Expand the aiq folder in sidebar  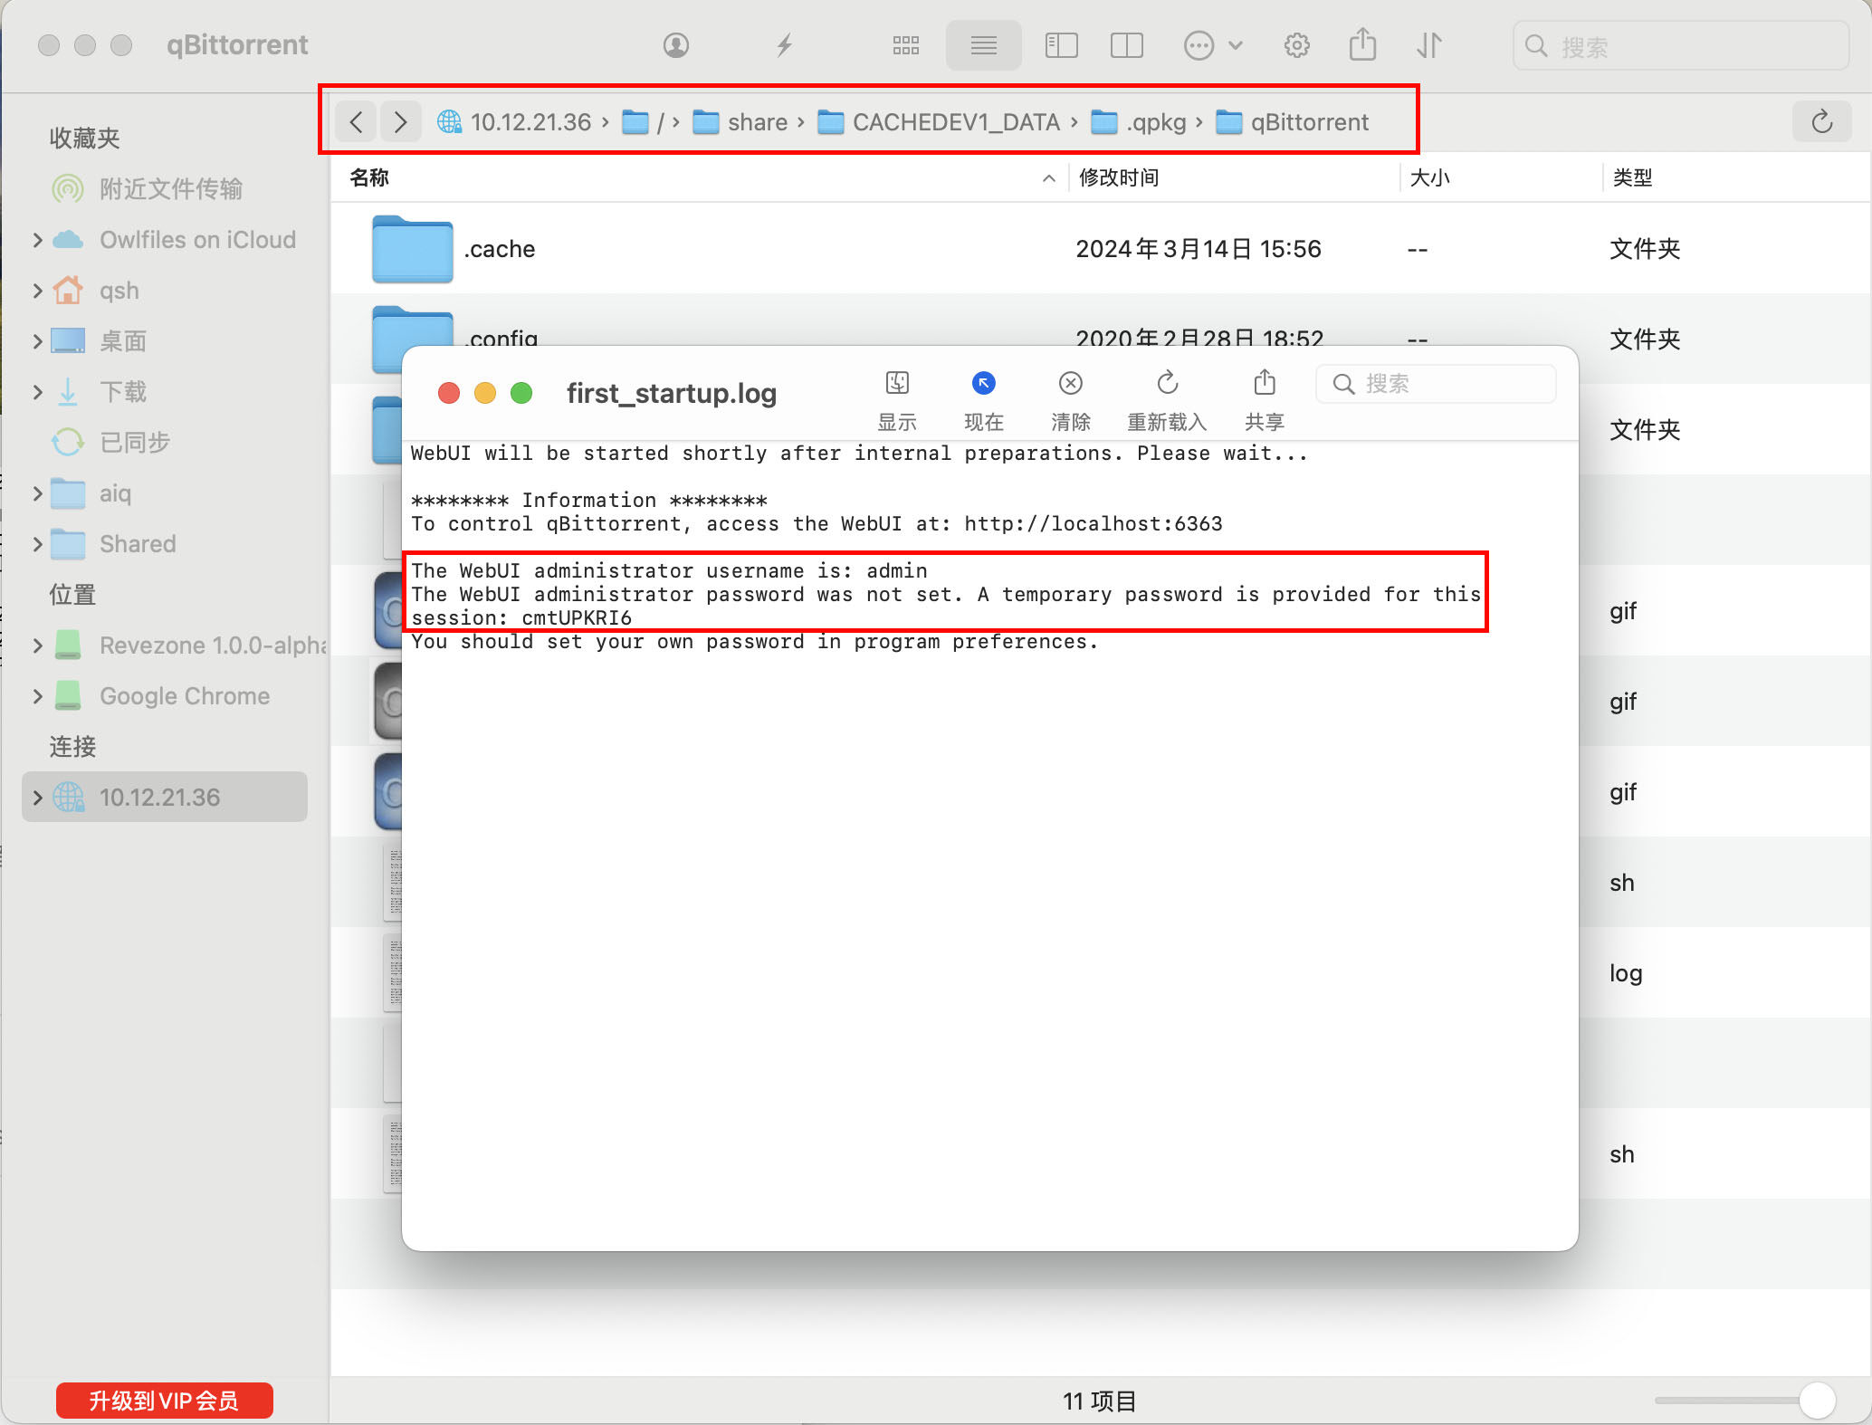coord(37,493)
